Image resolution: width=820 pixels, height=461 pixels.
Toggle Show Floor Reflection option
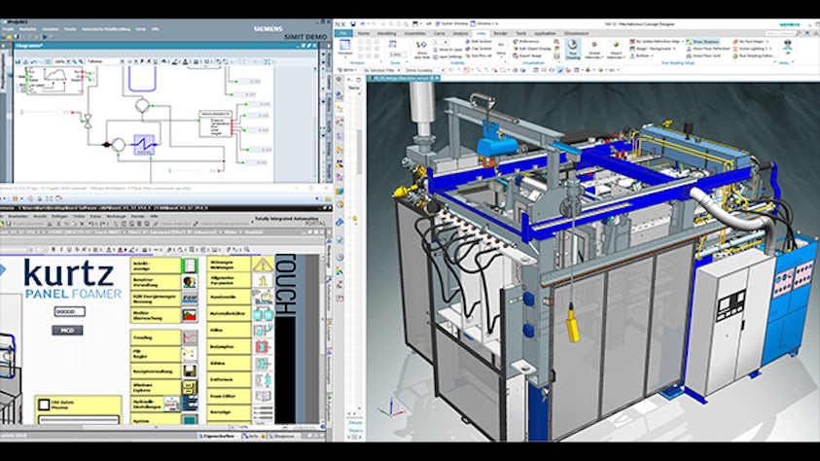pyautogui.click(x=707, y=49)
